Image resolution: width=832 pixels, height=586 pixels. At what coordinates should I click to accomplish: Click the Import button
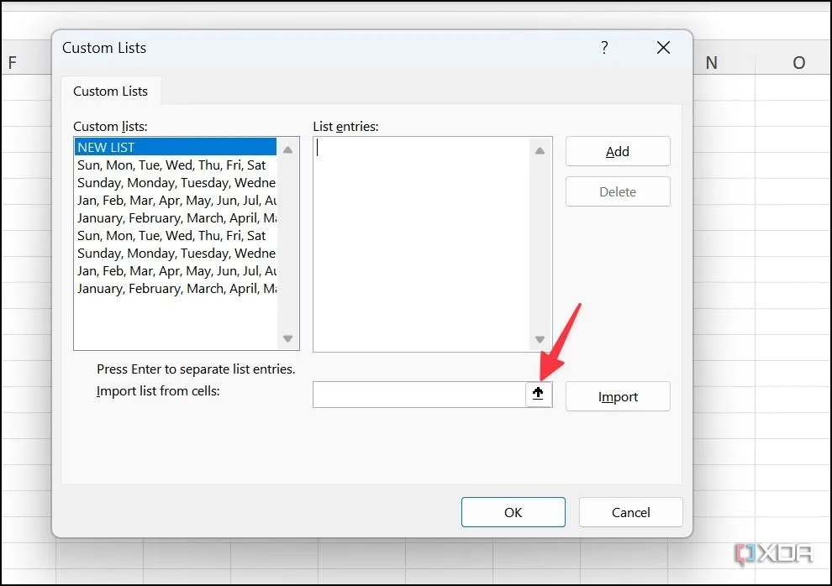[618, 397]
